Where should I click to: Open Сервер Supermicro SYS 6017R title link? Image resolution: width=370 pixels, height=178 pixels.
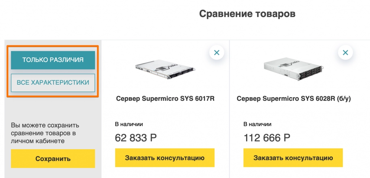pos(165,98)
